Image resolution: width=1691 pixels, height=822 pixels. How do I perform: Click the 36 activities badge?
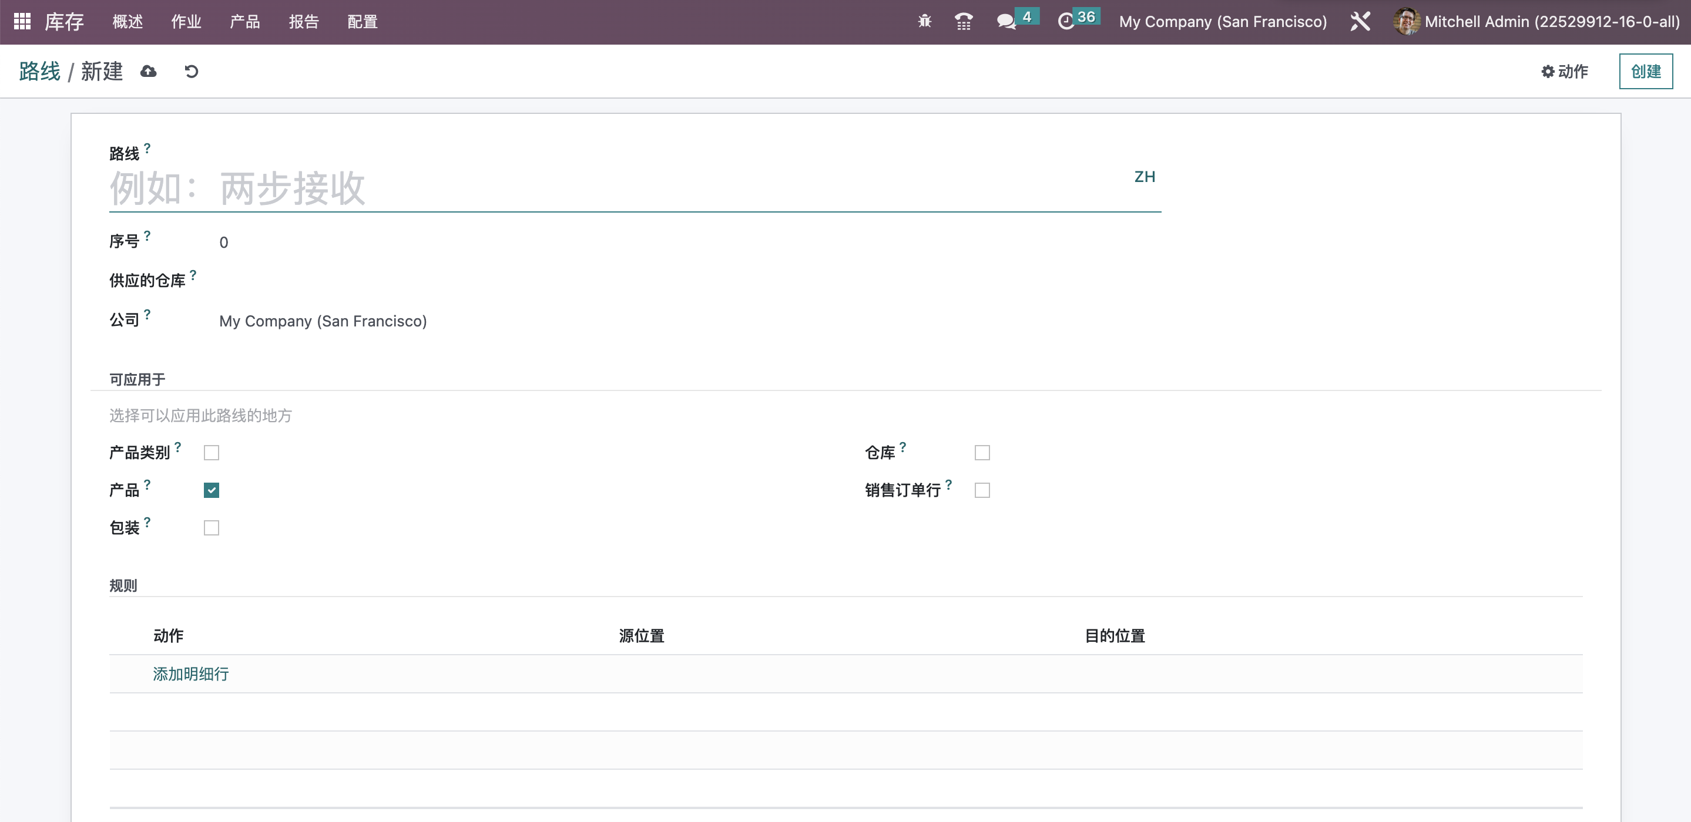click(x=1086, y=16)
